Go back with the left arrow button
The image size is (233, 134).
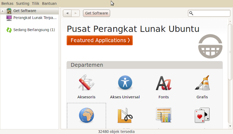(67, 13)
